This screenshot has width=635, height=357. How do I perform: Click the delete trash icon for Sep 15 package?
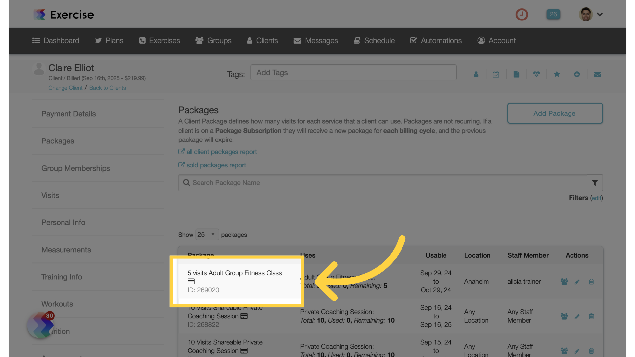pos(591,351)
